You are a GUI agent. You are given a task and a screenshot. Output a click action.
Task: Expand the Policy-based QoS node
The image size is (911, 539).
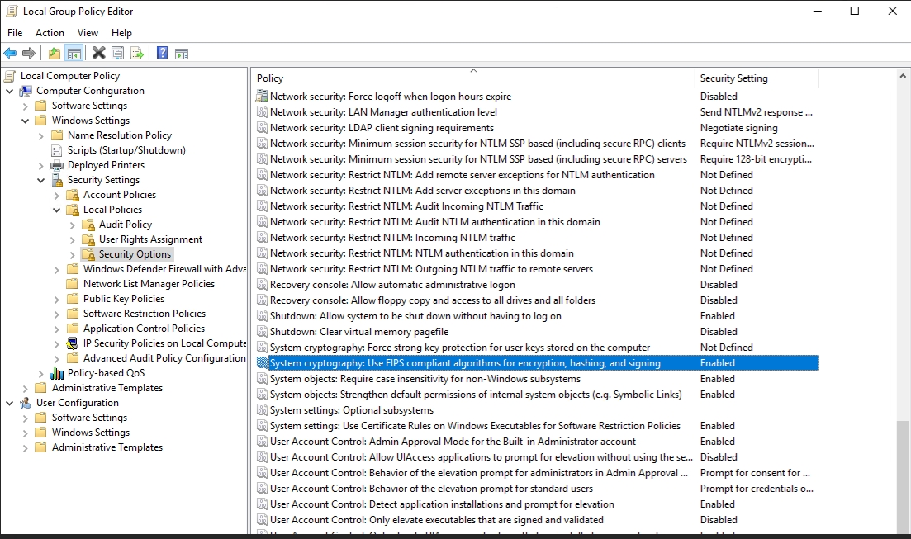[x=40, y=373]
